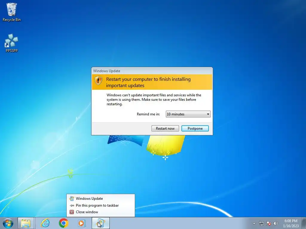Click the volume speaker tray icon
306x229 pixels.
276,223
